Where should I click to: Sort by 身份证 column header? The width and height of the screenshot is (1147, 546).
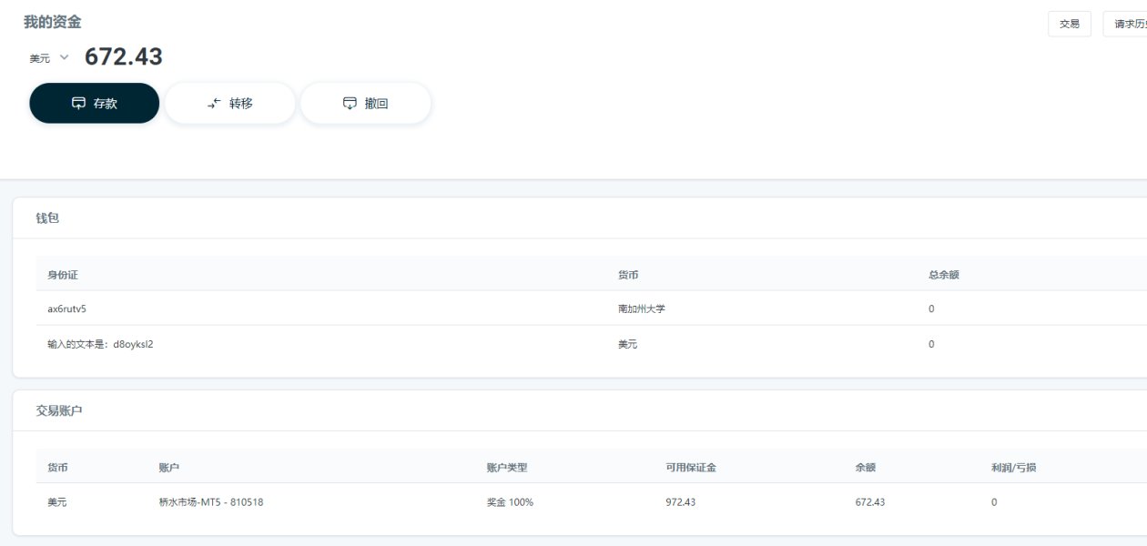(x=63, y=274)
